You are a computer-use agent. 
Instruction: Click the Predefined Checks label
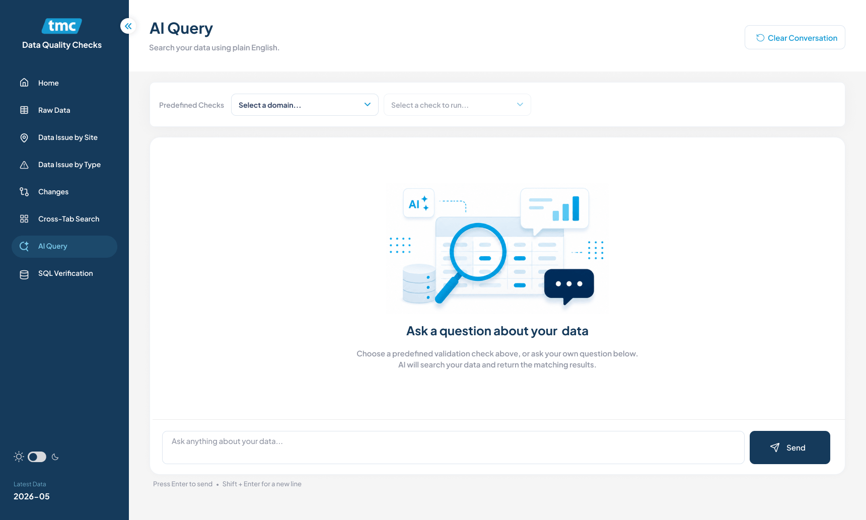point(191,105)
